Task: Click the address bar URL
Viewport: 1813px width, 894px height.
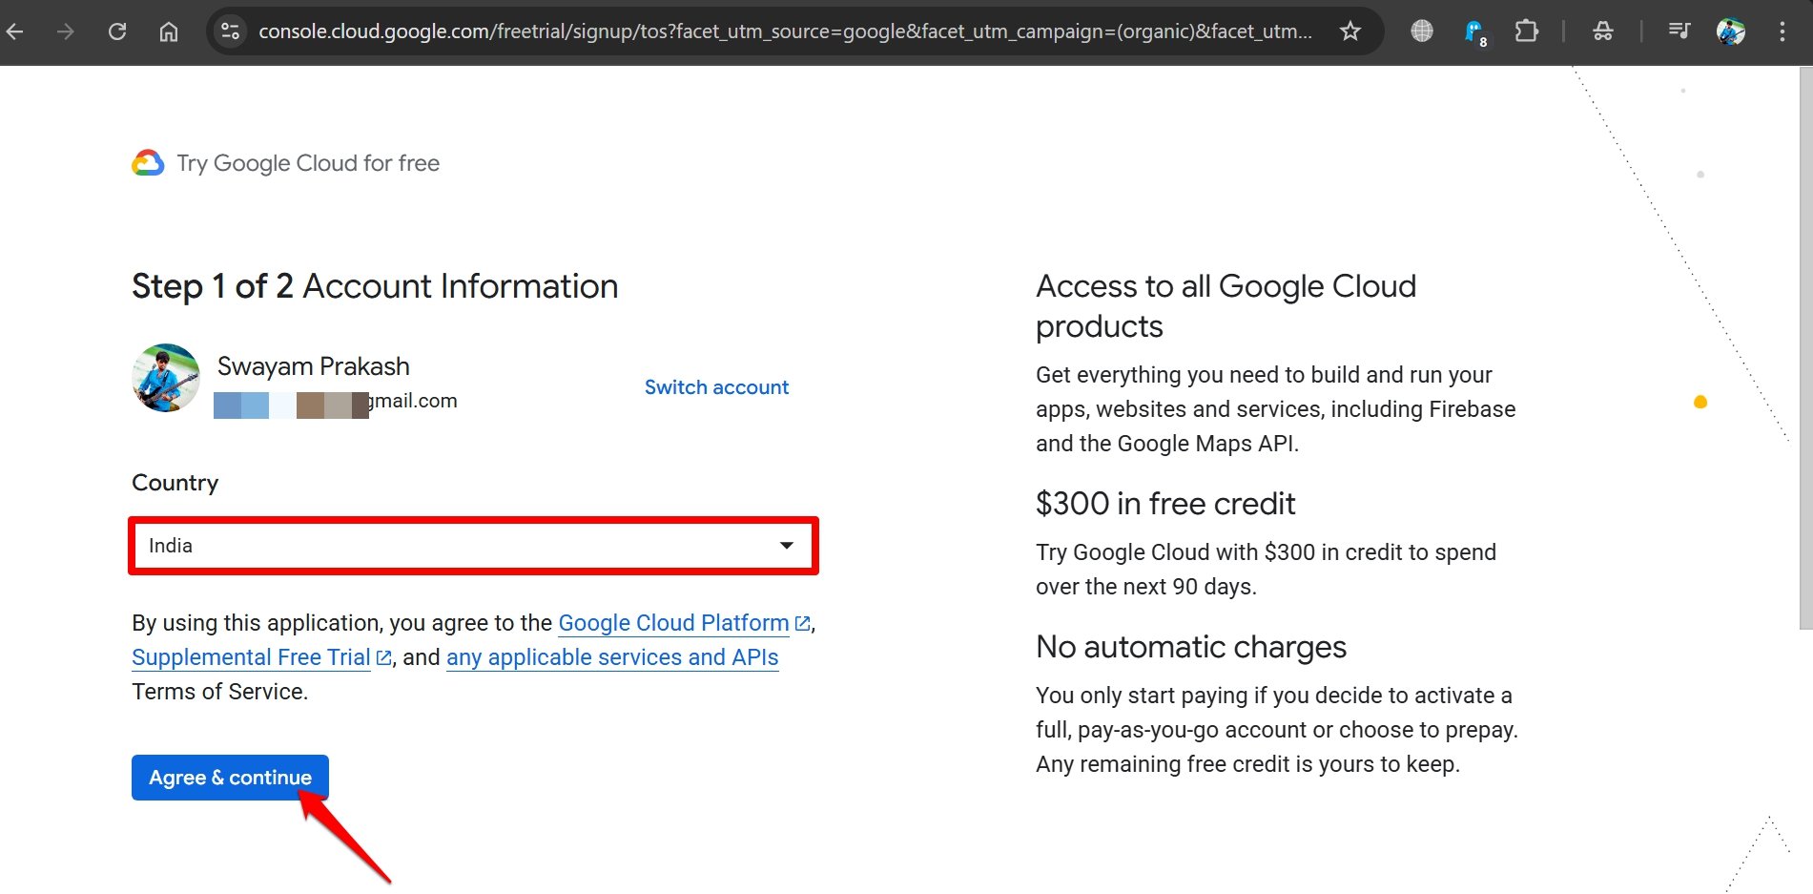Action: [785, 31]
